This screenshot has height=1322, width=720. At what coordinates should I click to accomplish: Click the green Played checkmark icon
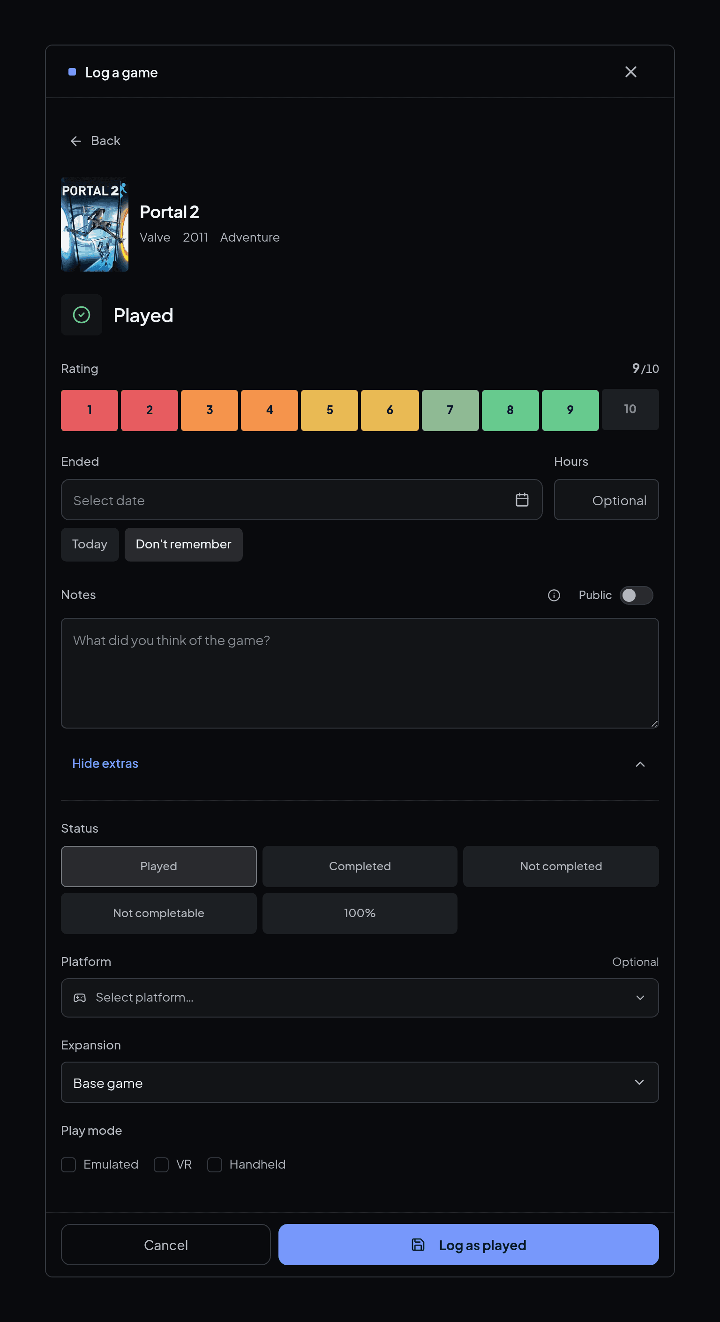click(82, 315)
